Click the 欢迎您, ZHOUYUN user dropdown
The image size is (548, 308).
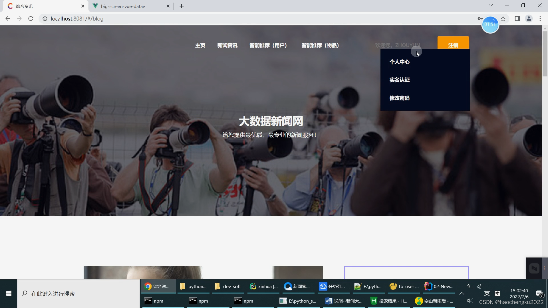[x=398, y=45]
